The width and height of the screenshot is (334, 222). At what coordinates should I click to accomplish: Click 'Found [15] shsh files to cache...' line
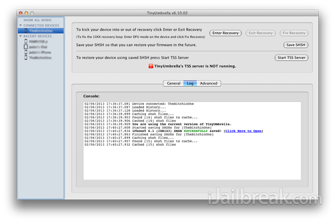tap(141, 141)
